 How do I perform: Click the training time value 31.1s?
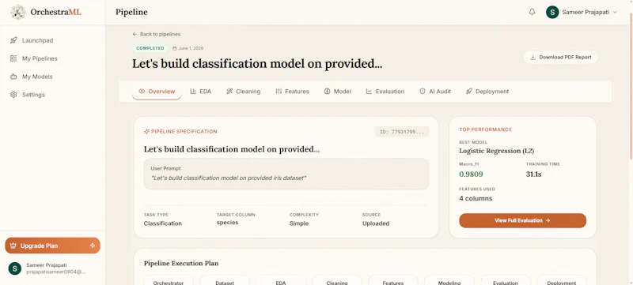click(x=533, y=174)
